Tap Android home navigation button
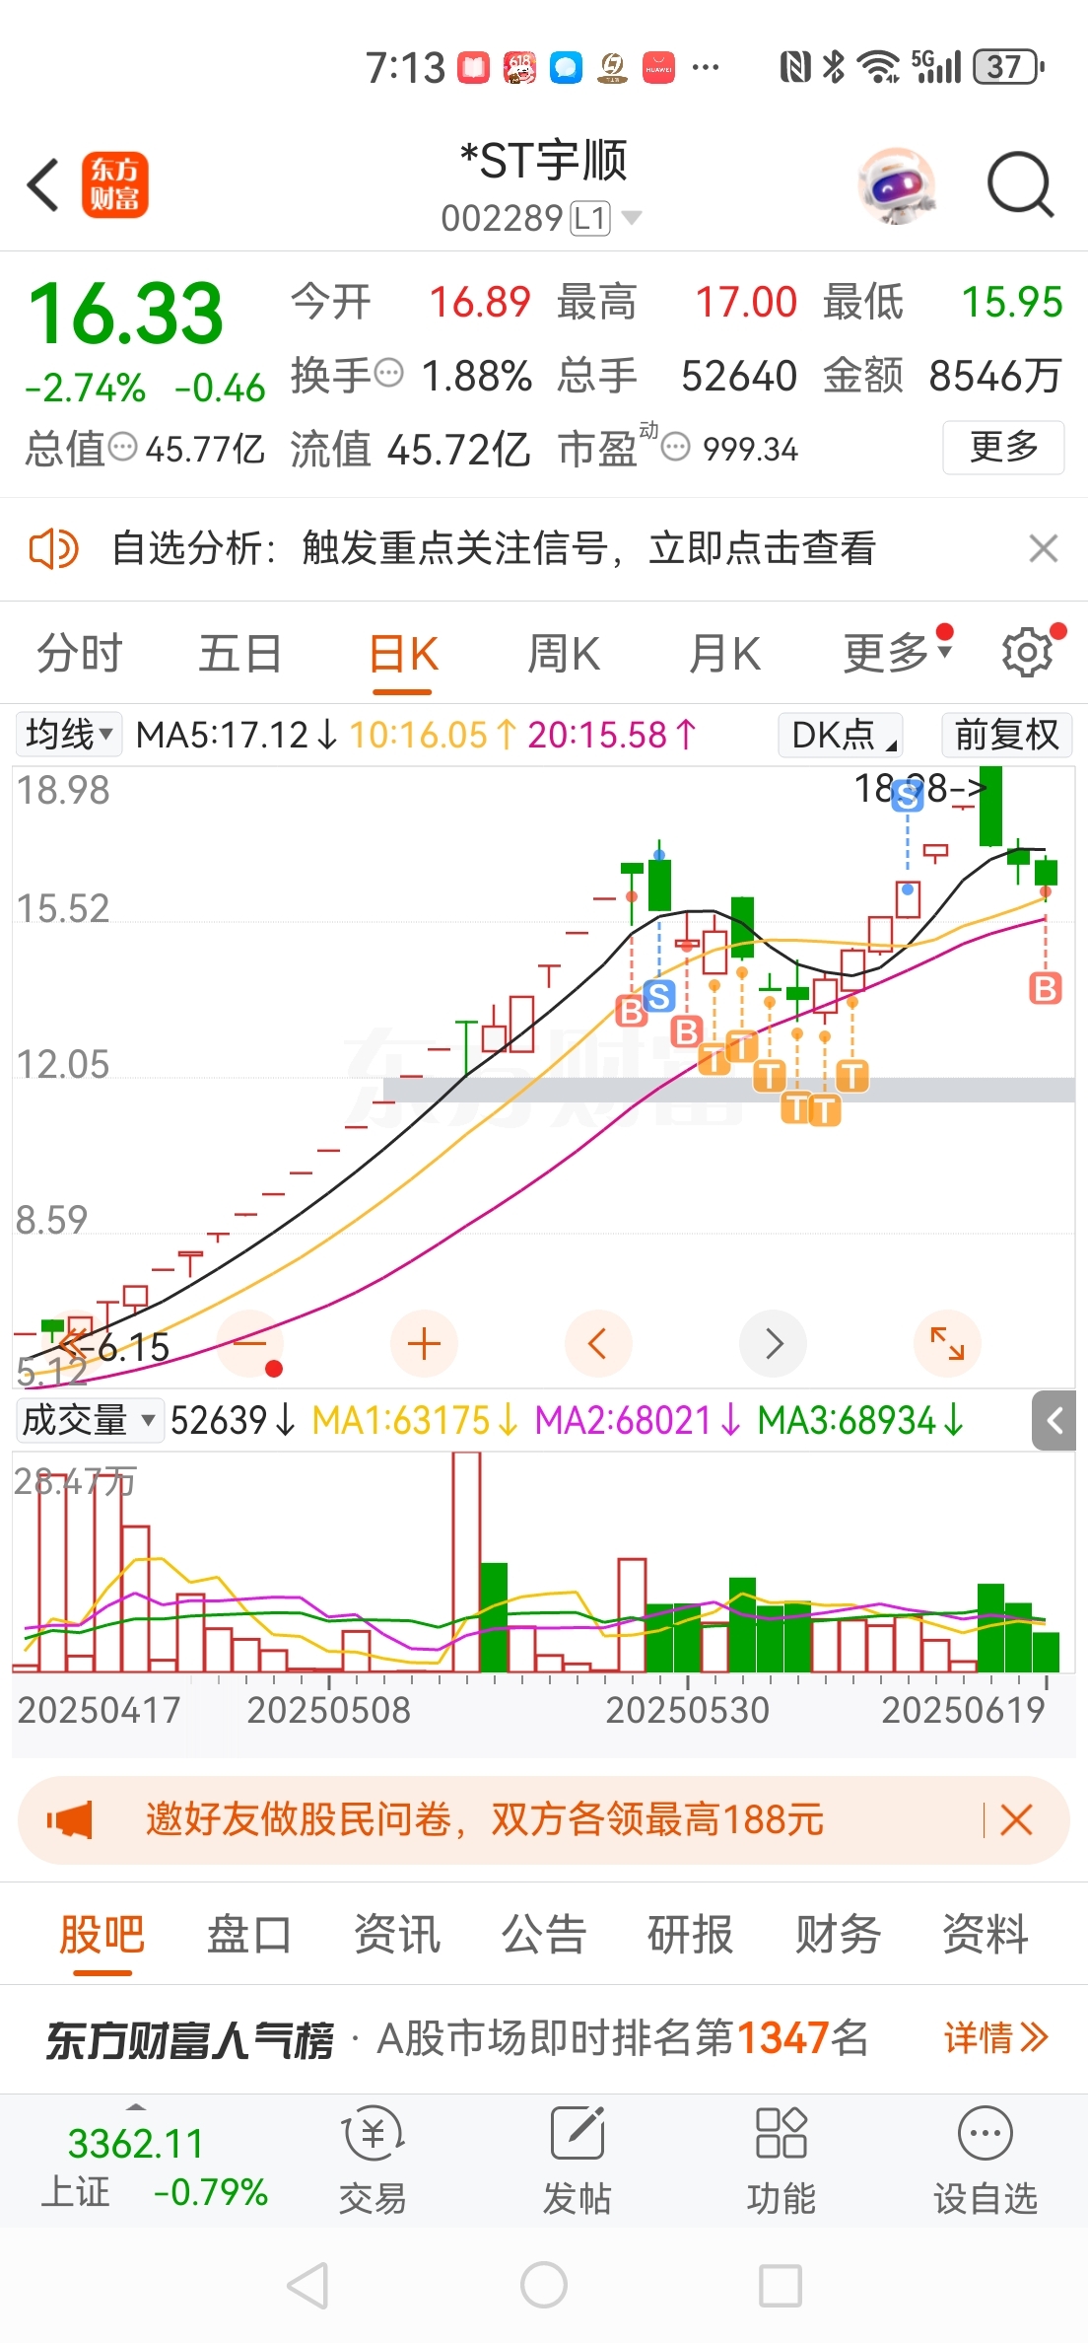This screenshot has height=2343, width=1088. [x=544, y=2285]
